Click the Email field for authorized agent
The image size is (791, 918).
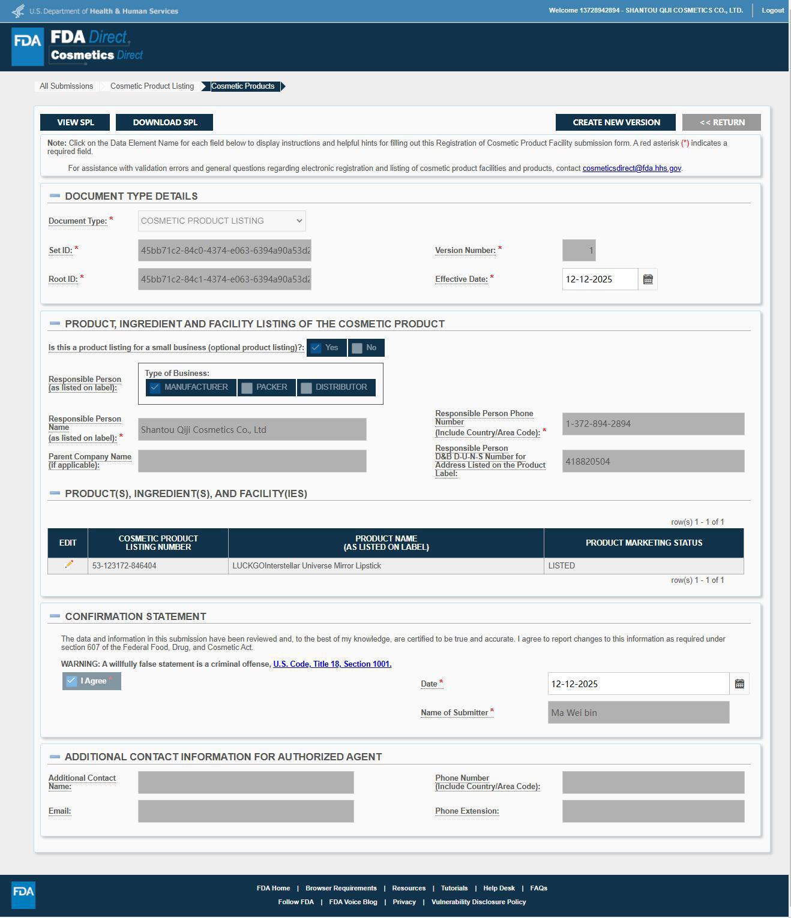[x=246, y=811]
